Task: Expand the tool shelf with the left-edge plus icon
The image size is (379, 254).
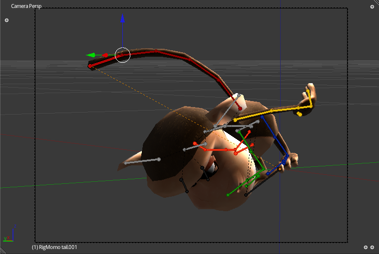Action: click(x=7, y=20)
